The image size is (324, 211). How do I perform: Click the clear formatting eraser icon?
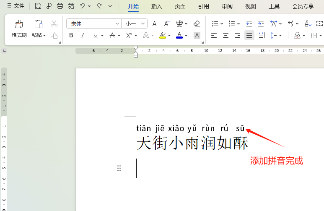click(x=197, y=23)
